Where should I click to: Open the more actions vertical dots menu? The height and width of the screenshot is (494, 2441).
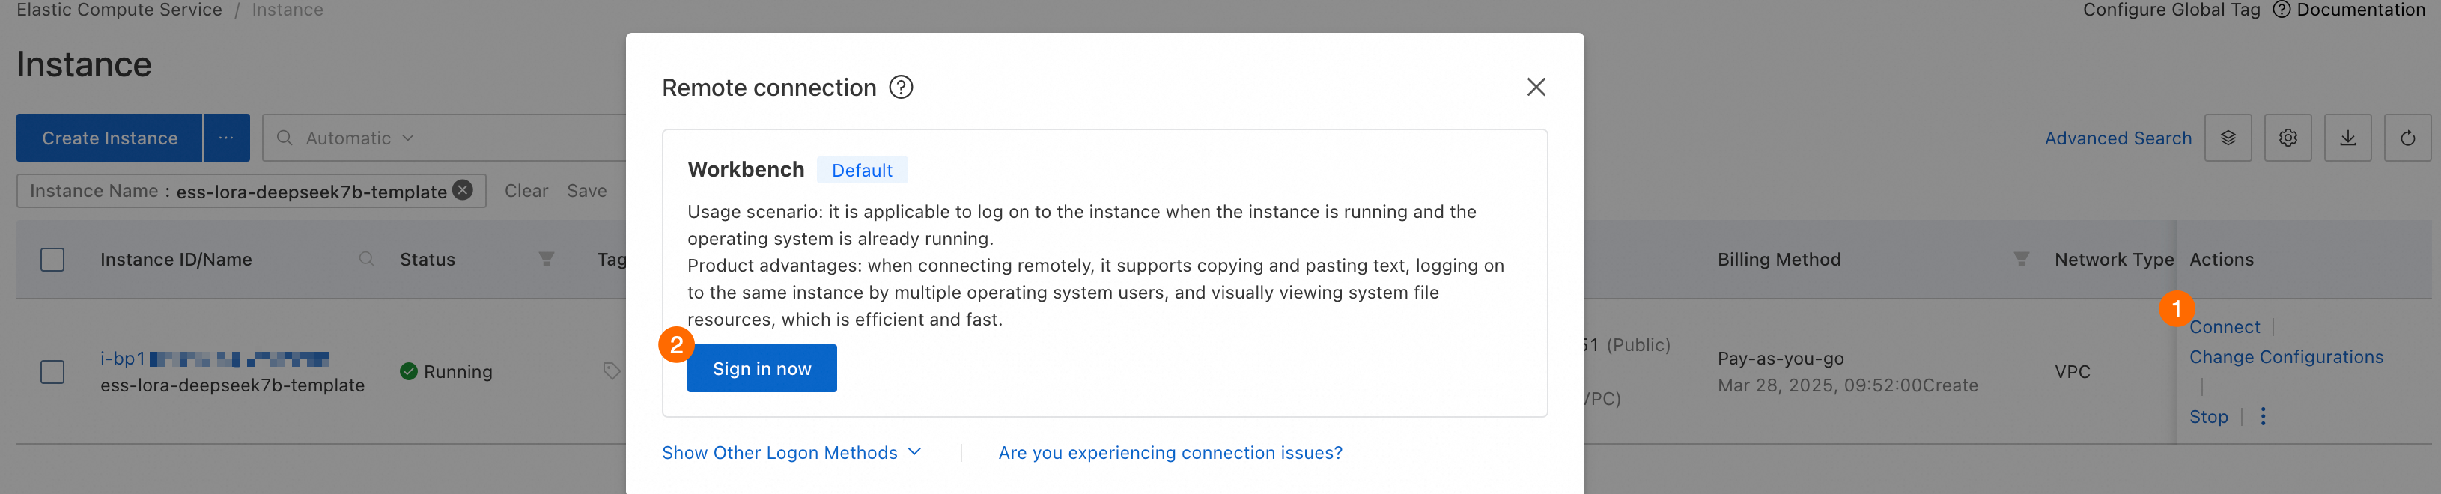click(2263, 416)
